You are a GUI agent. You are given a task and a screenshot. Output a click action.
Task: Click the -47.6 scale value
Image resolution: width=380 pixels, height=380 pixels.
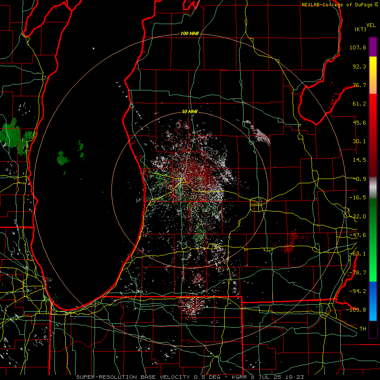(x=358, y=235)
